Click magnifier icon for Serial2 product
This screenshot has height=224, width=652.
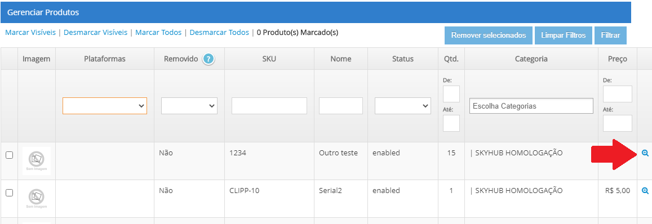pyautogui.click(x=645, y=191)
